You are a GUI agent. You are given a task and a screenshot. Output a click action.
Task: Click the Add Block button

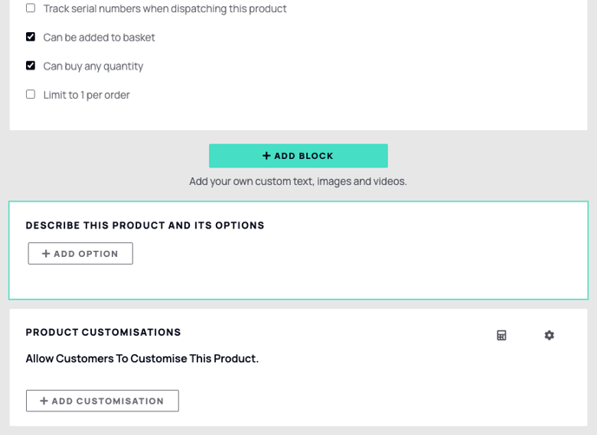coord(298,155)
